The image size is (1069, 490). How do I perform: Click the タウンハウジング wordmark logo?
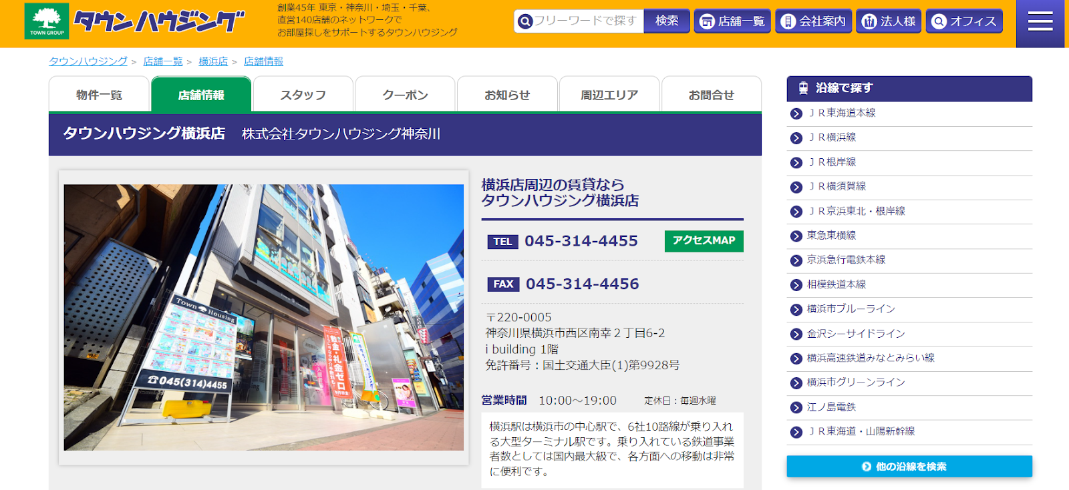click(x=159, y=21)
